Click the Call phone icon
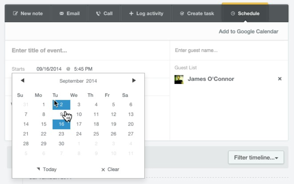This screenshot has height=184, width=294. point(99,13)
